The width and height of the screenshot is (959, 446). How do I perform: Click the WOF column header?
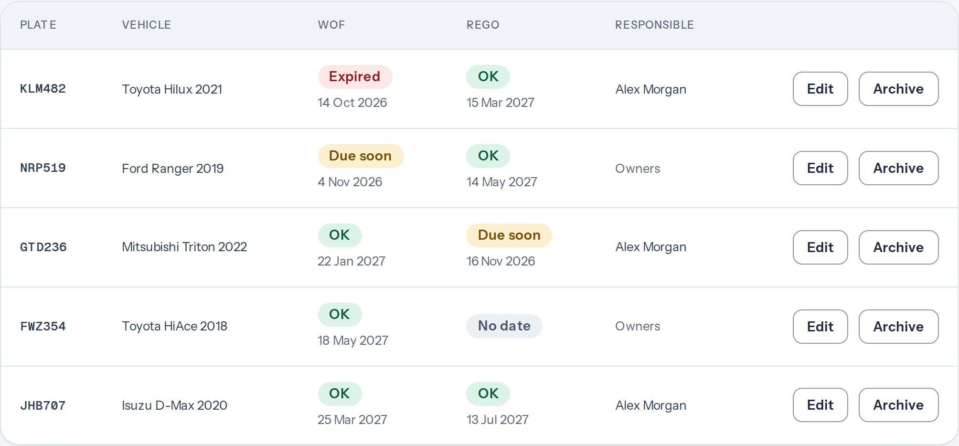(x=331, y=25)
